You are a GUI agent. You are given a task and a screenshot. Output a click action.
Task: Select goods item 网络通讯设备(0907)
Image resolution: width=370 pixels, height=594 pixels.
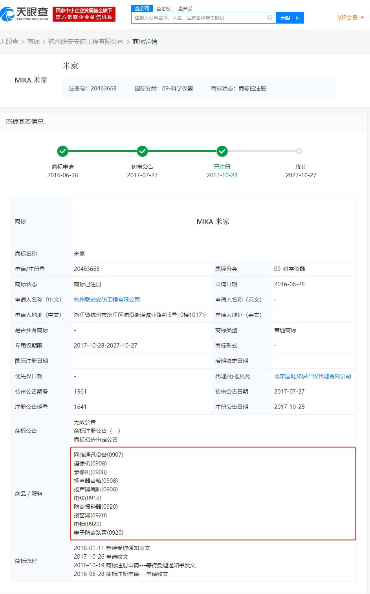tap(99, 455)
